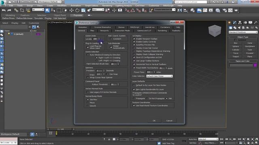Activate the Select and Rotate tool
259x145 pixels.
point(77,10)
